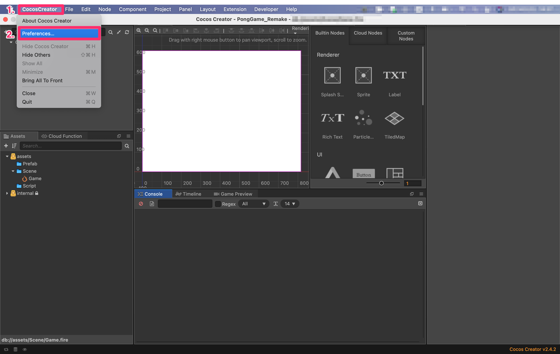The image size is (560, 354).
Task: Select the Button UI node thumbnail
Action: (364, 174)
